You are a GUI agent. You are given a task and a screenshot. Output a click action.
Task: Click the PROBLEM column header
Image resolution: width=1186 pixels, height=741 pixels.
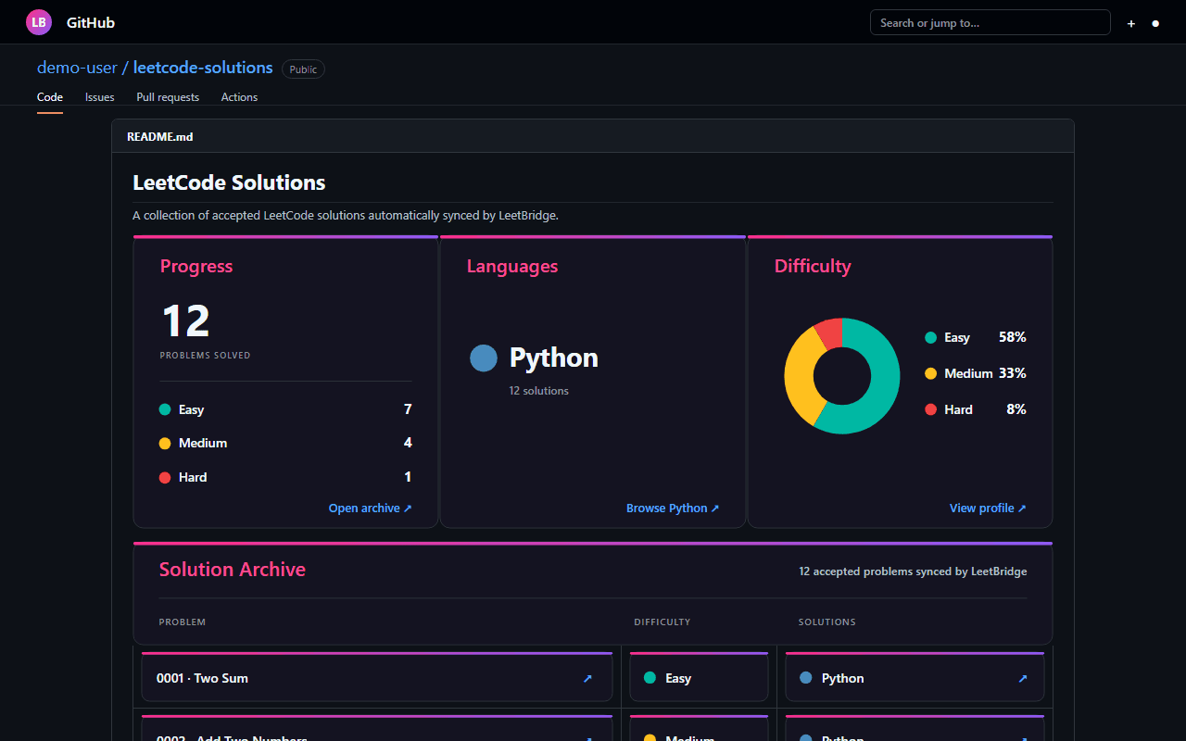coord(183,622)
